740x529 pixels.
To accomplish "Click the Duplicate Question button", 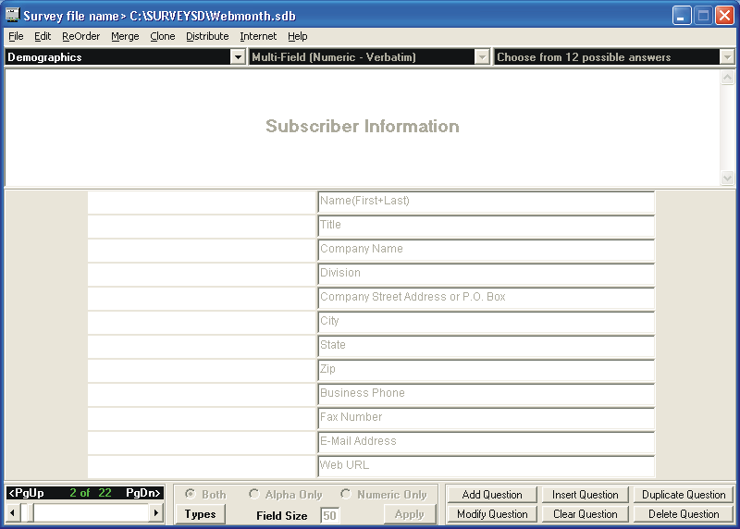I will pyautogui.click(x=684, y=495).
